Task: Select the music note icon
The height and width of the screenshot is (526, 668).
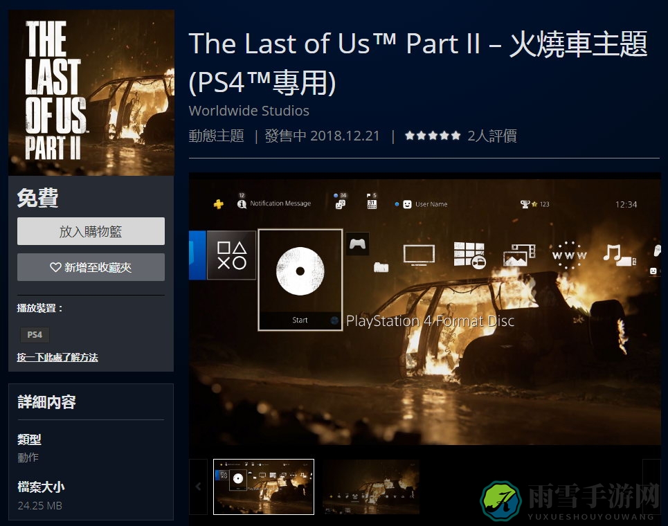Action: point(620,255)
